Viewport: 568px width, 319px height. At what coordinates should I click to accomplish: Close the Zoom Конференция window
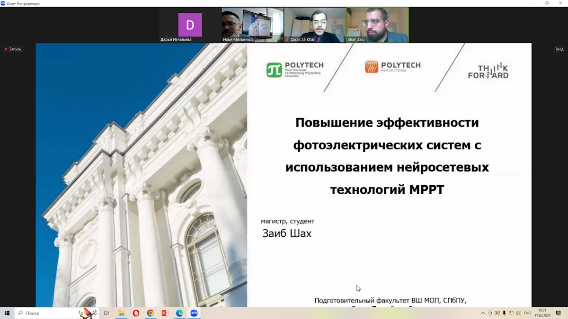561,3
